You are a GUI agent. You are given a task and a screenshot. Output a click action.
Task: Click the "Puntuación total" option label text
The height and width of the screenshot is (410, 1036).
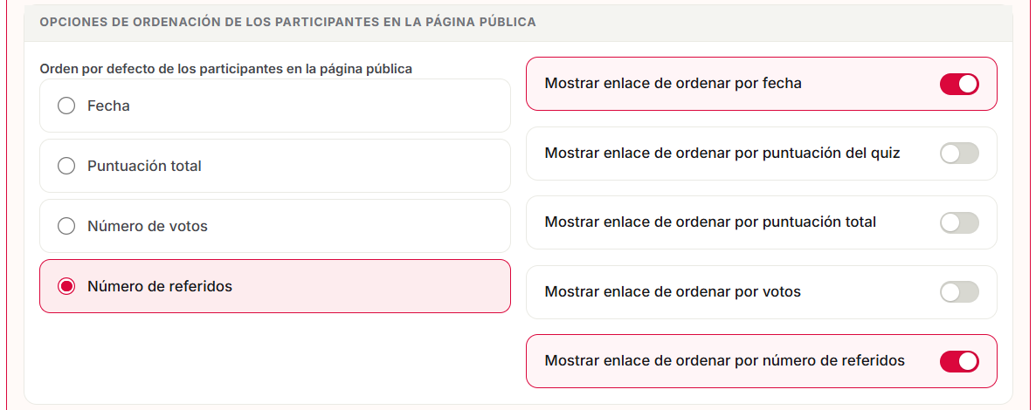point(144,167)
